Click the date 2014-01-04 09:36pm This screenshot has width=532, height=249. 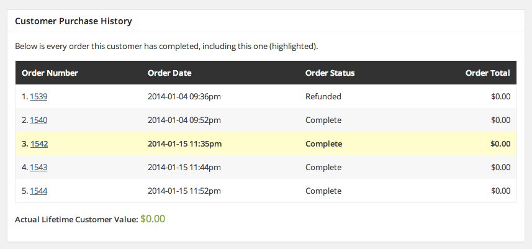coord(184,97)
